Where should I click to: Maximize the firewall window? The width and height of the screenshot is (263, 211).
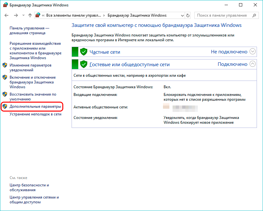click(241, 5)
